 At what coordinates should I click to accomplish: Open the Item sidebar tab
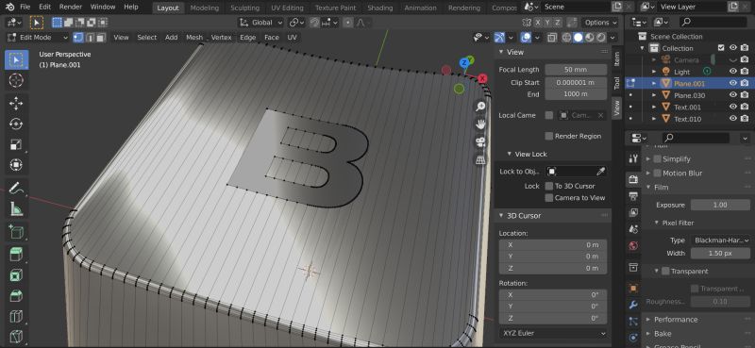pos(616,59)
